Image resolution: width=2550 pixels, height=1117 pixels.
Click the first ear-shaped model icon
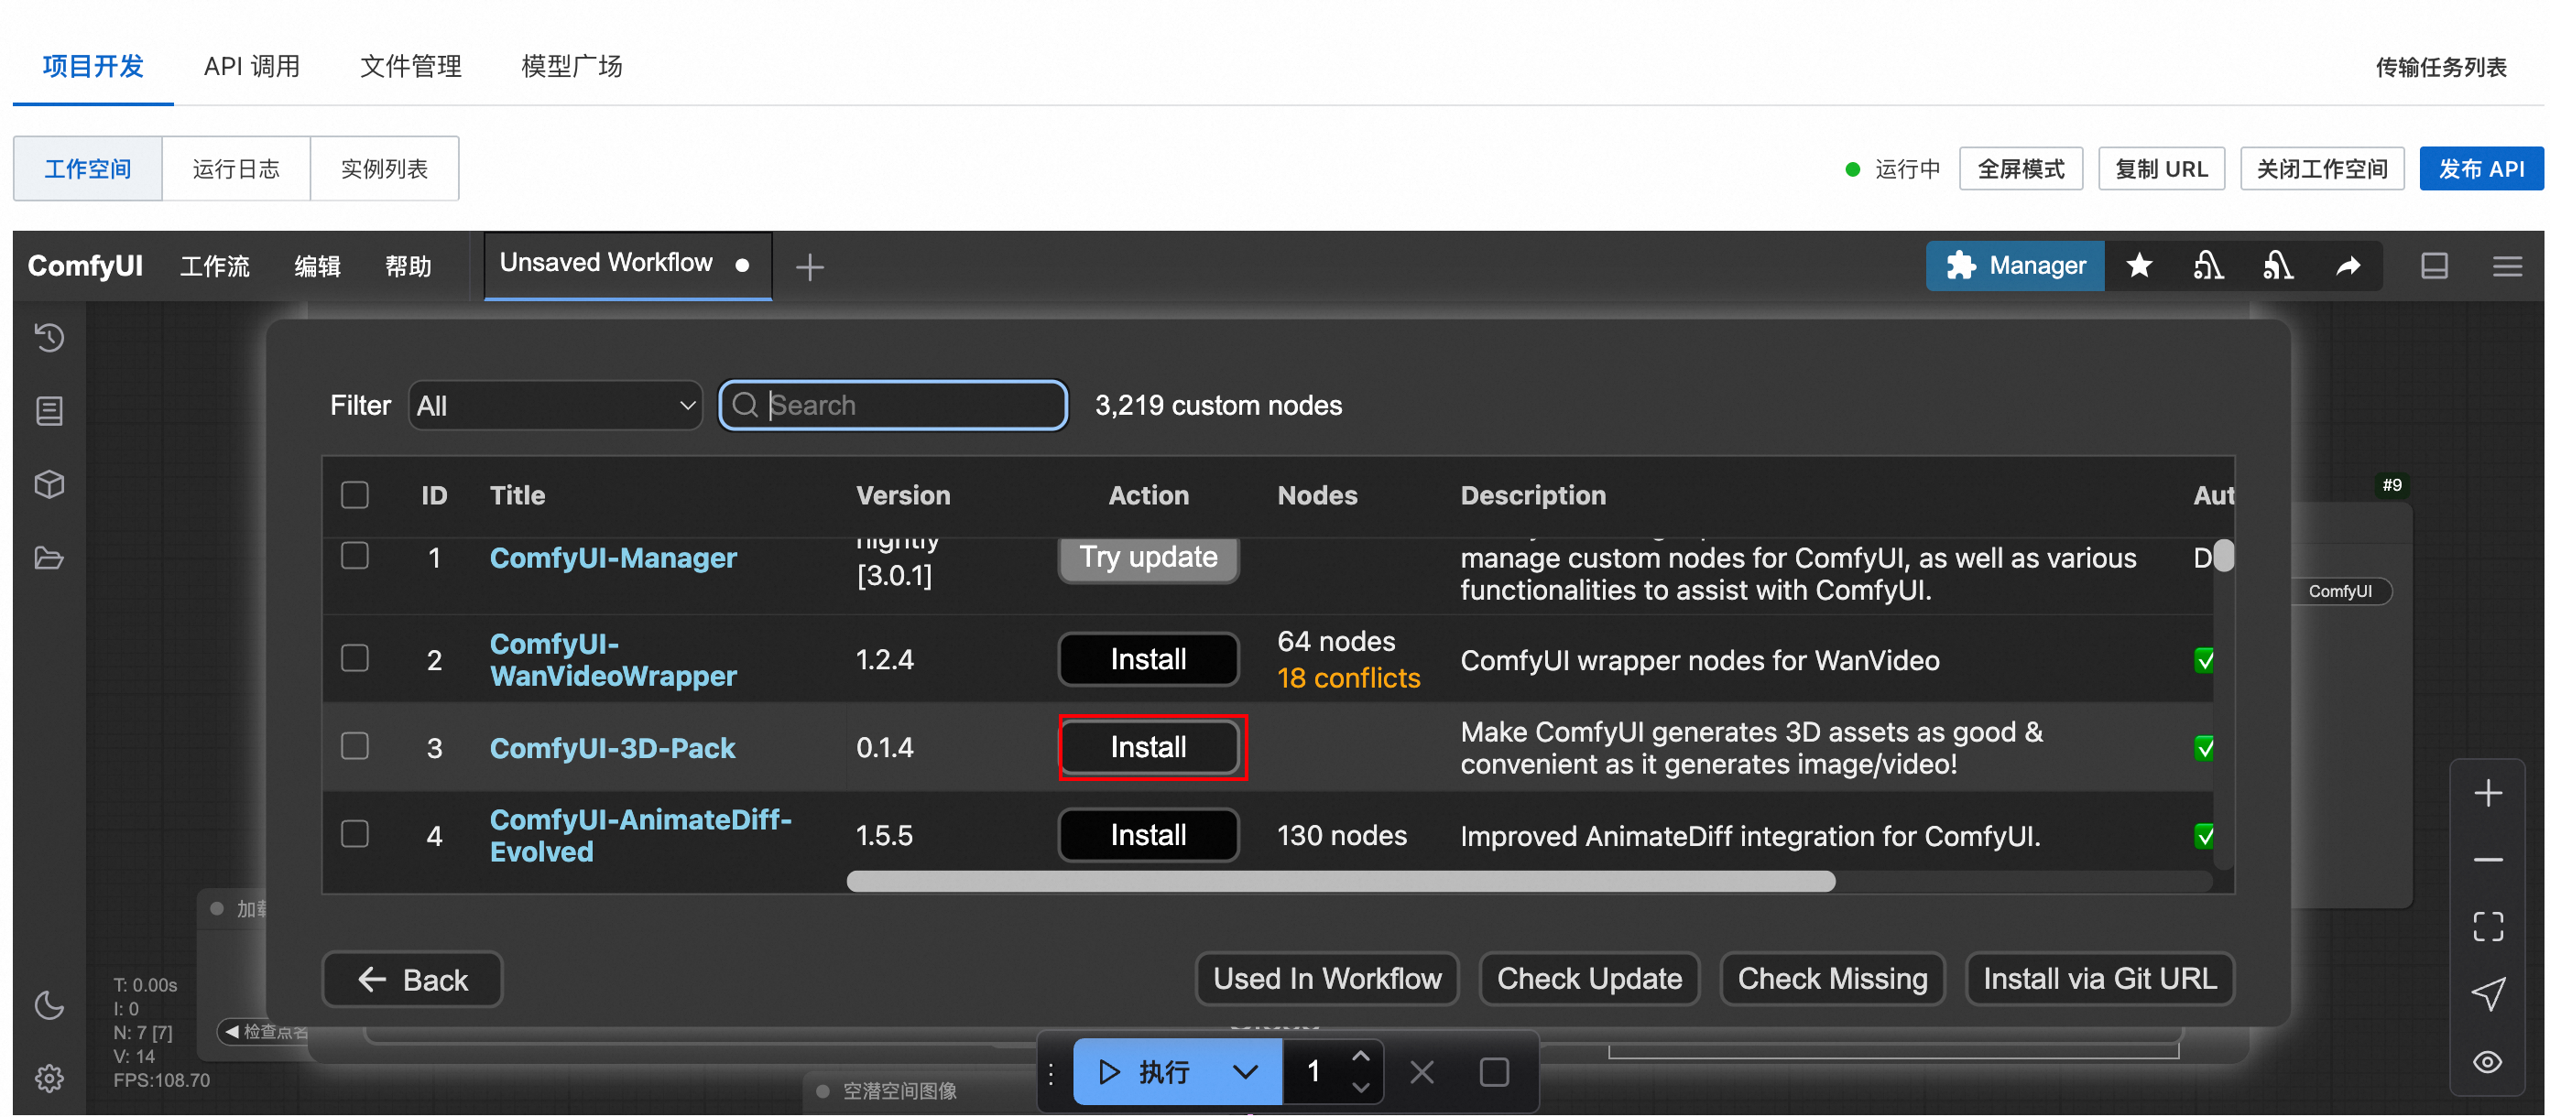click(2207, 266)
